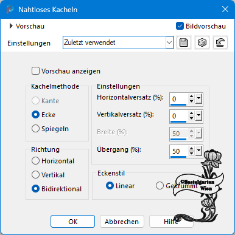
Task: Click the save preset floppy disk icon
Action: 184,43
